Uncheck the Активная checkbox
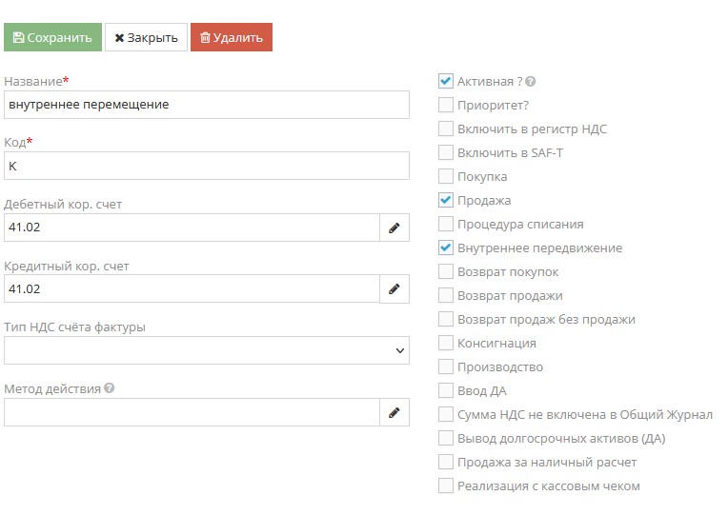 [x=446, y=82]
